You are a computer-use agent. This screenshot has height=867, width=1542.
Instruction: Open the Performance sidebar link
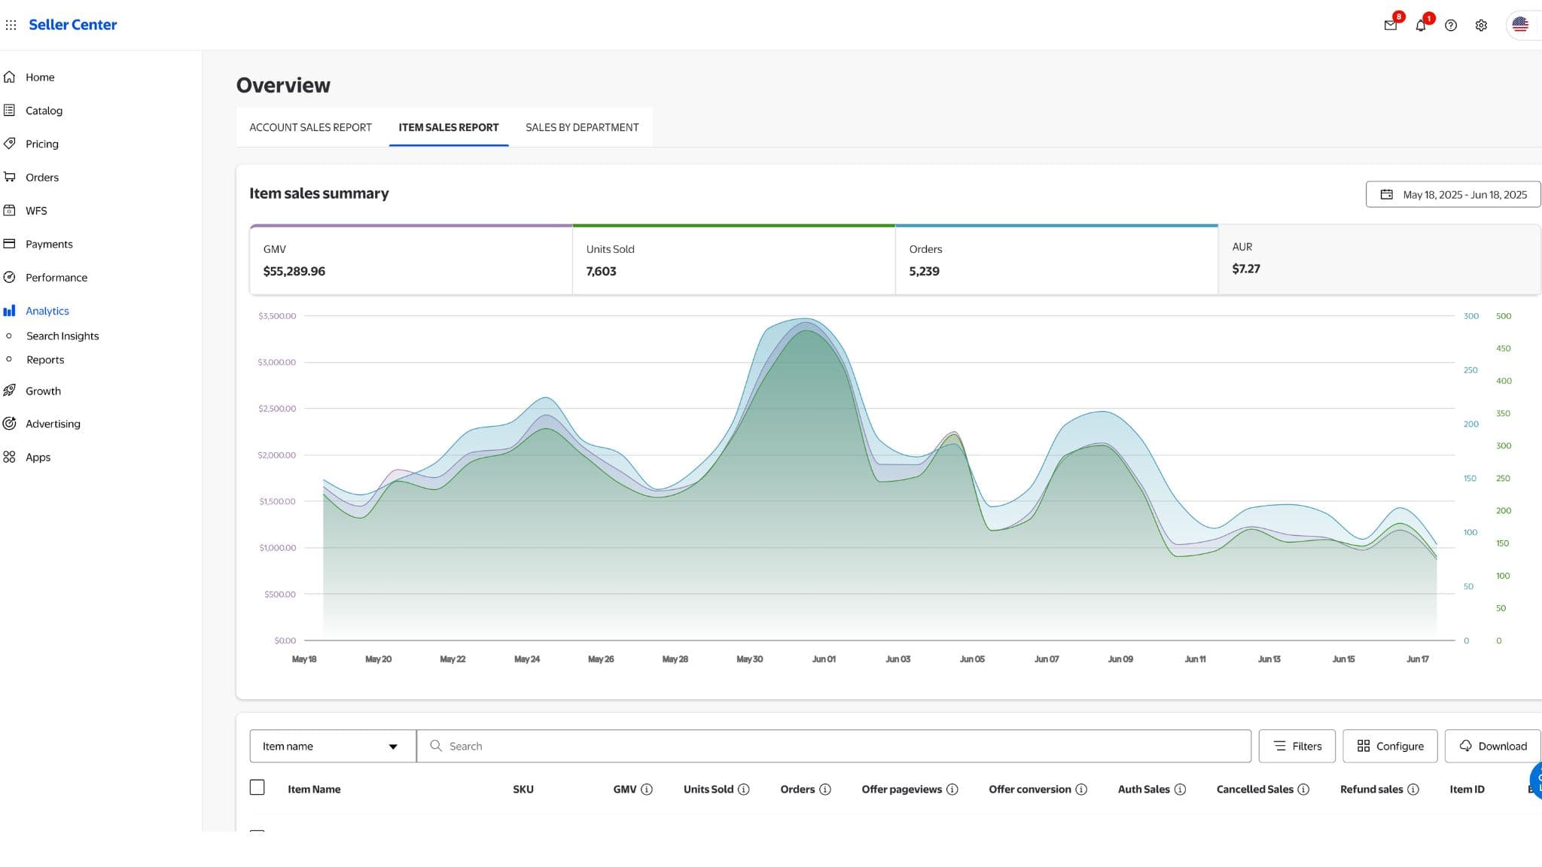(56, 278)
